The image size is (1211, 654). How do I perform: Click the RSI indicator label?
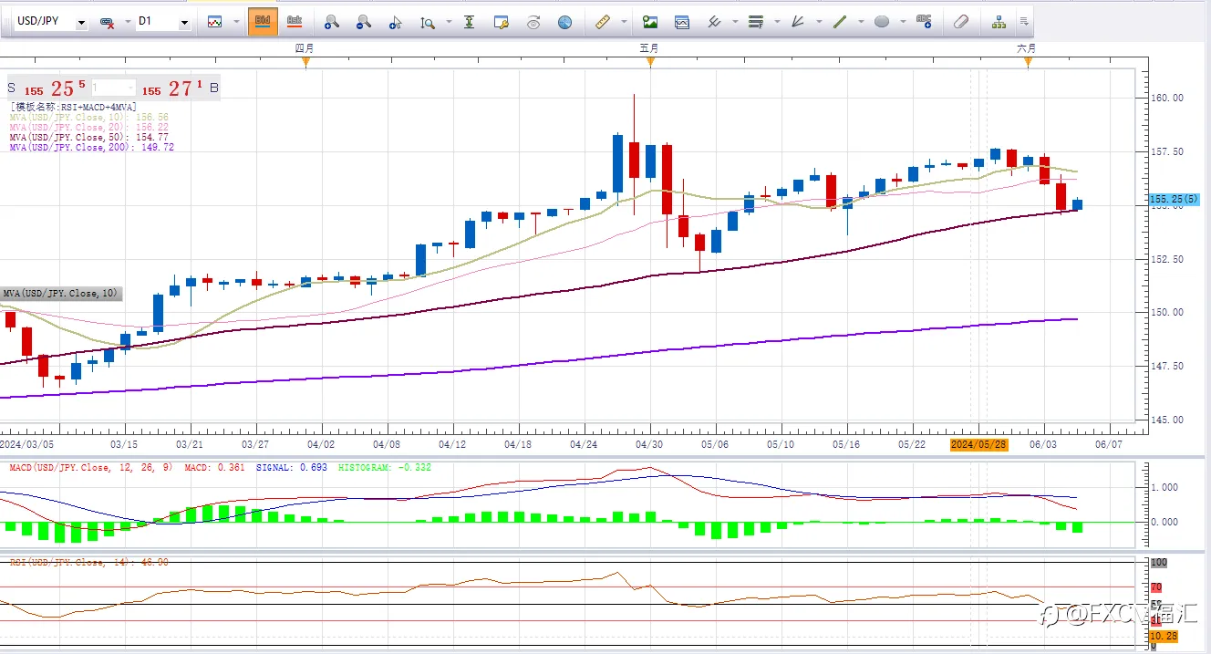point(88,563)
